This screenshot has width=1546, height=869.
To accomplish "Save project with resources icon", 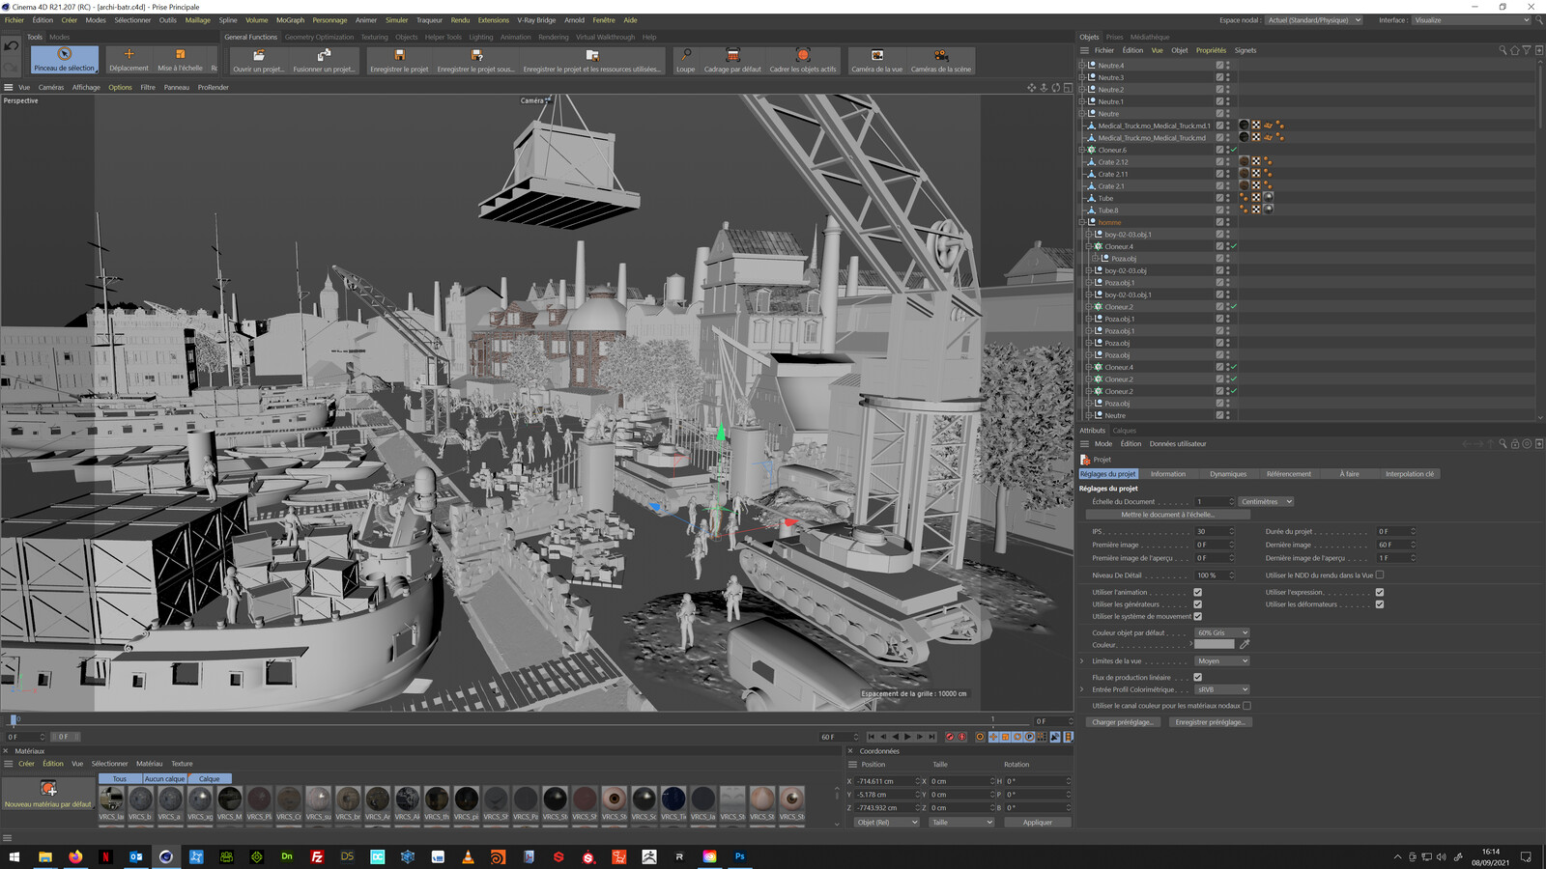I will pyautogui.click(x=591, y=60).
